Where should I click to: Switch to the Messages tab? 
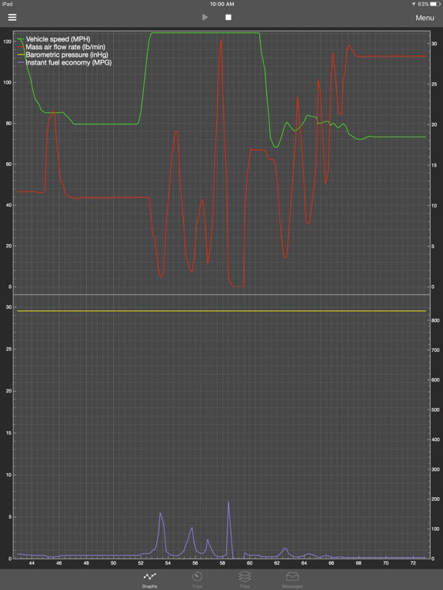[x=292, y=579]
